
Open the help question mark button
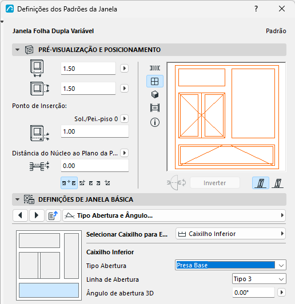click(x=256, y=9)
